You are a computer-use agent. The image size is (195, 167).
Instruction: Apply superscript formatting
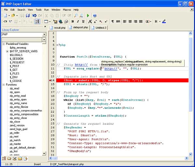pos(106,21)
